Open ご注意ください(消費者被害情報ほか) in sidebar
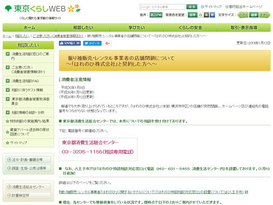Viewport: 273px width, 205px height. coord(28,70)
